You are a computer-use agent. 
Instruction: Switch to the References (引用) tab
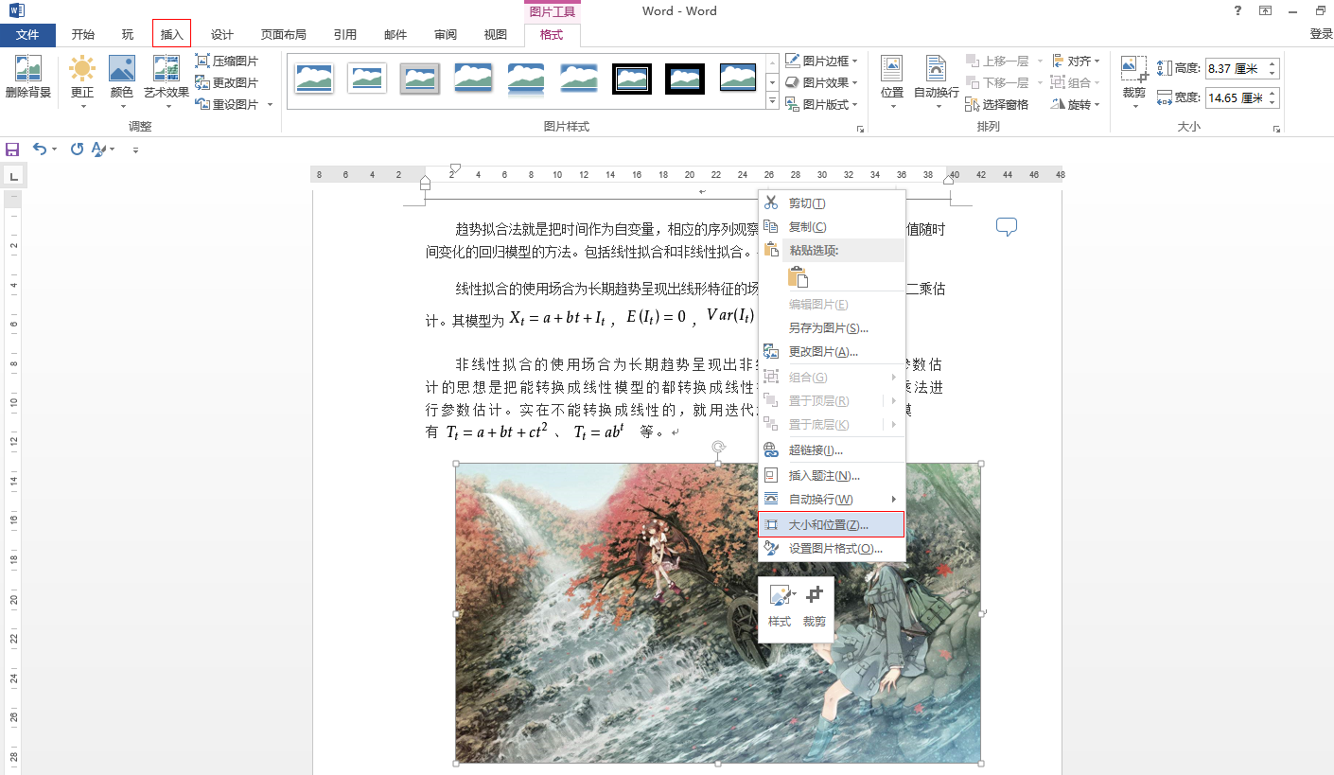coord(345,35)
